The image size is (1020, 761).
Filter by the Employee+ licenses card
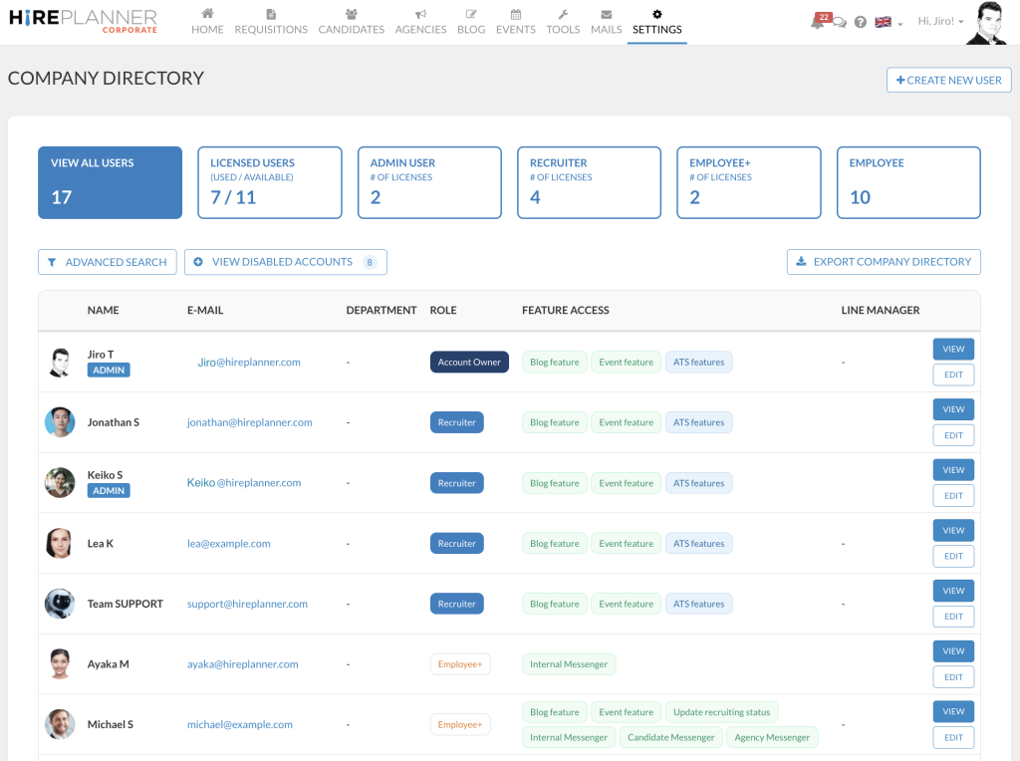(x=748, y=182)
